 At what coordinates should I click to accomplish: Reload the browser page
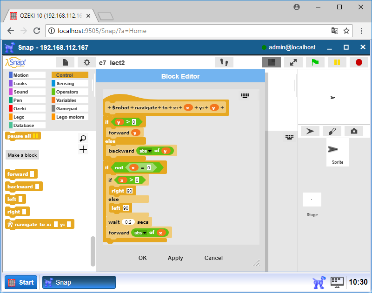tap(37, 31)
